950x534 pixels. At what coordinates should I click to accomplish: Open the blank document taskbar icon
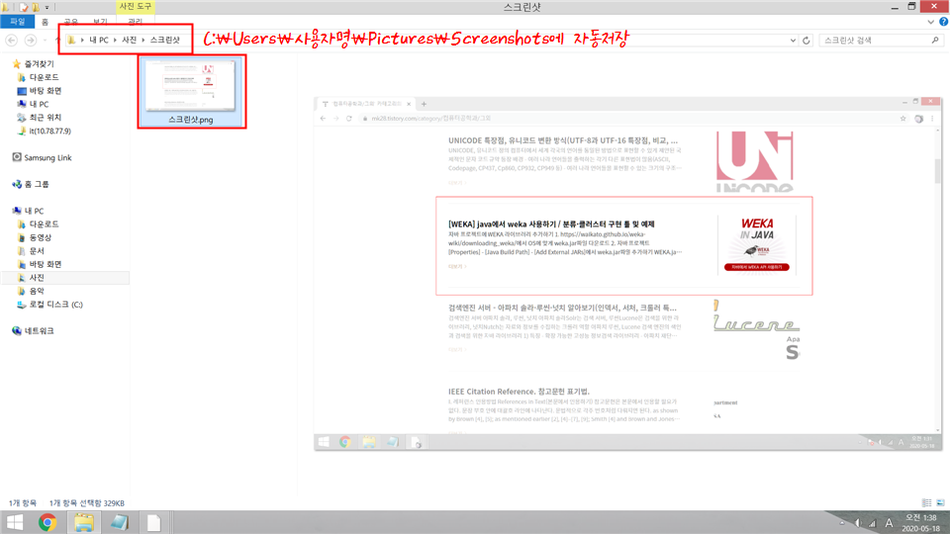click(154, 522)
